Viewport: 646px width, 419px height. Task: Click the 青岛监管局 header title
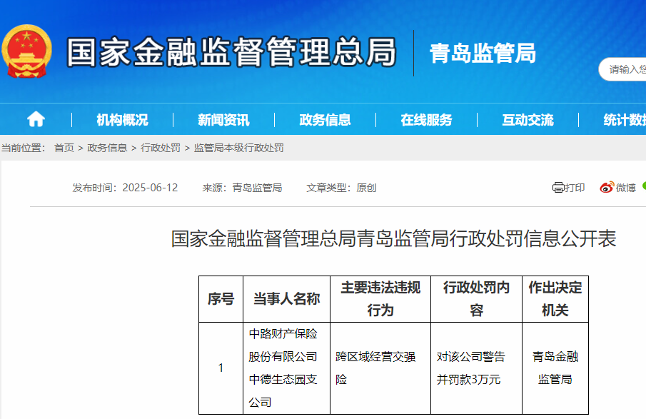click(x=483, y=53)
